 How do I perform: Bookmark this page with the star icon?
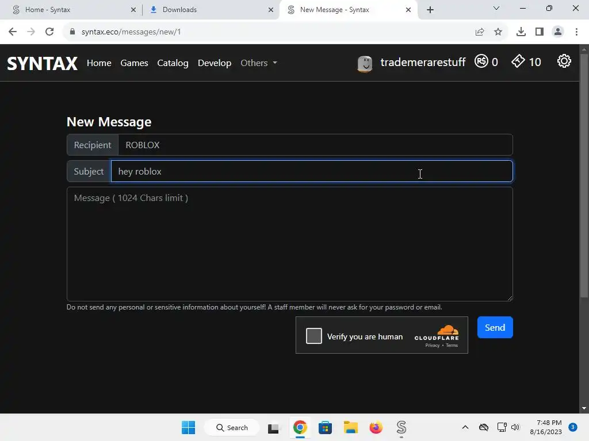(x=498, y=32)
